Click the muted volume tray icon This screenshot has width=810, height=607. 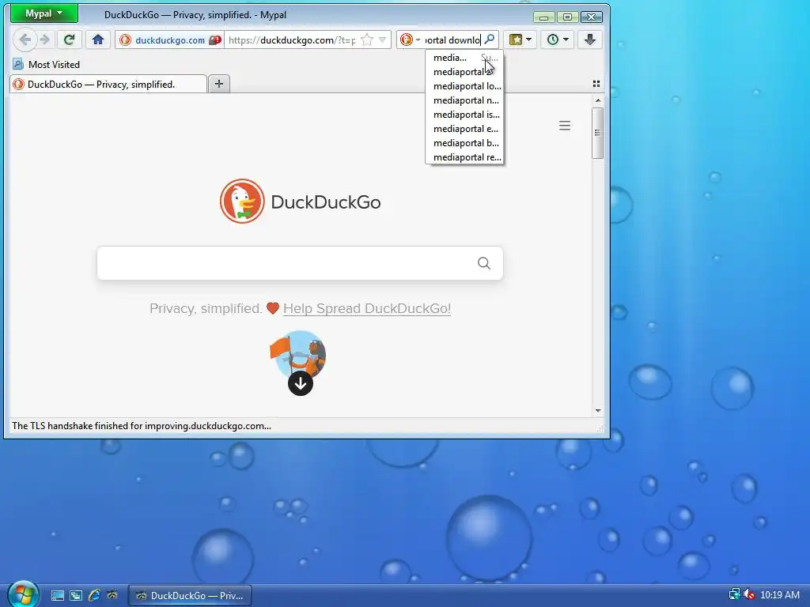tap(749, 594)
